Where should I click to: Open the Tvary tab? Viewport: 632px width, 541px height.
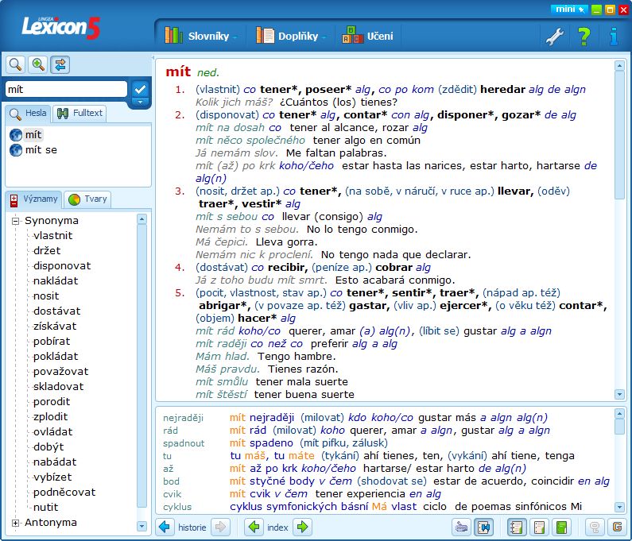pos(88,199)
